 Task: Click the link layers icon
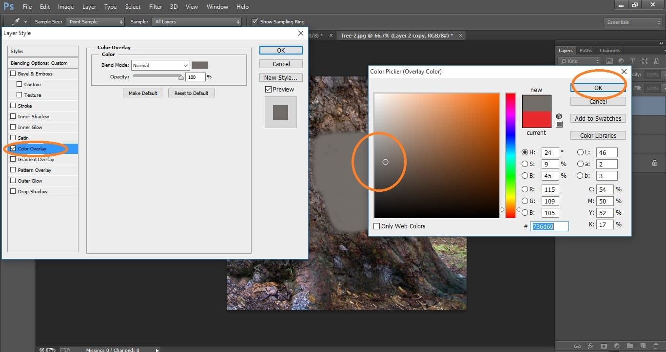pos(577,346)
